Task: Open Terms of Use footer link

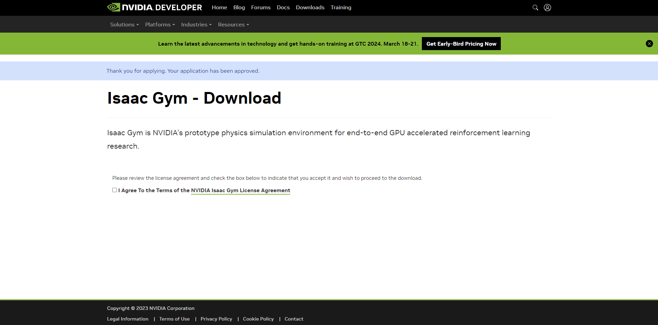Action: pyautogui.click(x=174, y=319)
